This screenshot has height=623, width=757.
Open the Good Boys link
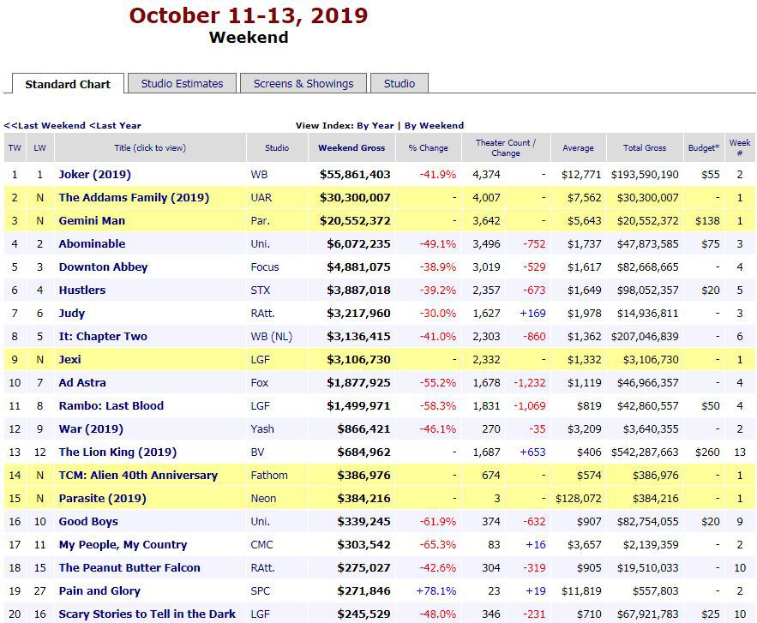click(x=88, y=522)
